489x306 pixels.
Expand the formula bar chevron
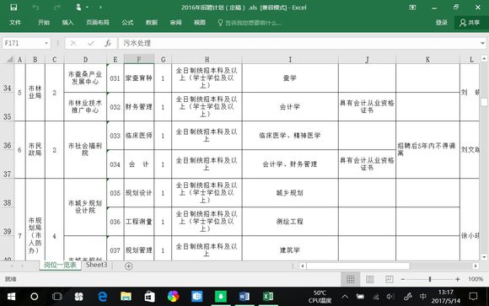[483, 43]
